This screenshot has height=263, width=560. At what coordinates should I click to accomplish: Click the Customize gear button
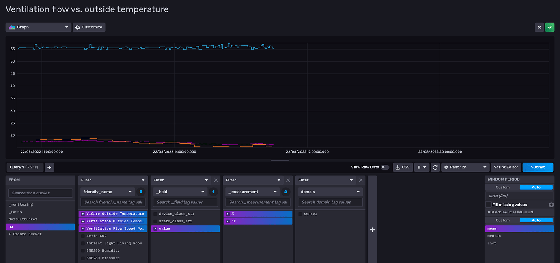89,27
